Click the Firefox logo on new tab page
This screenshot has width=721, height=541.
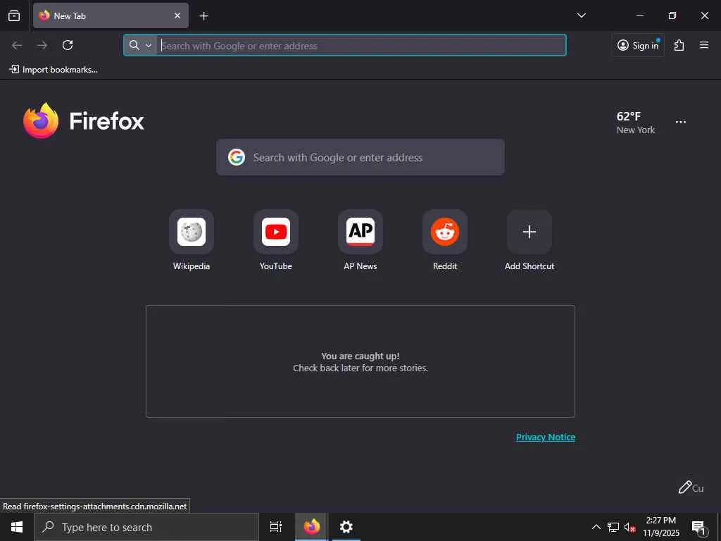click(84, 120)
